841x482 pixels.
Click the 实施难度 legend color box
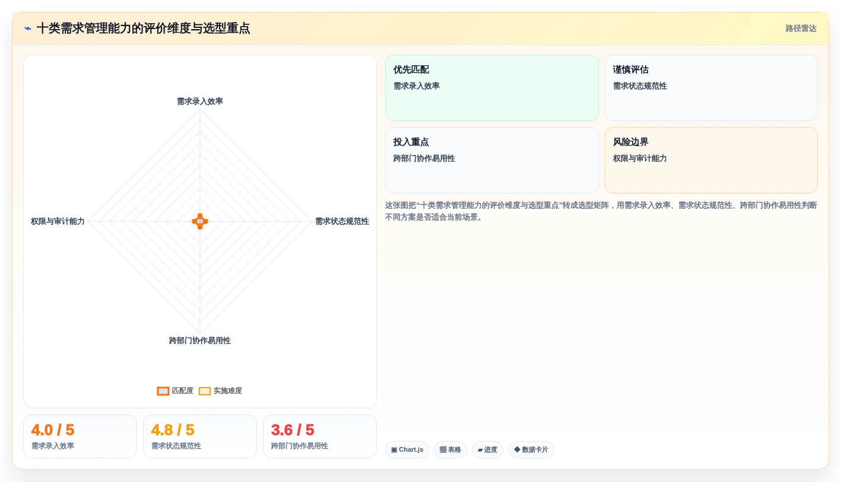click(x=205, y=391)
